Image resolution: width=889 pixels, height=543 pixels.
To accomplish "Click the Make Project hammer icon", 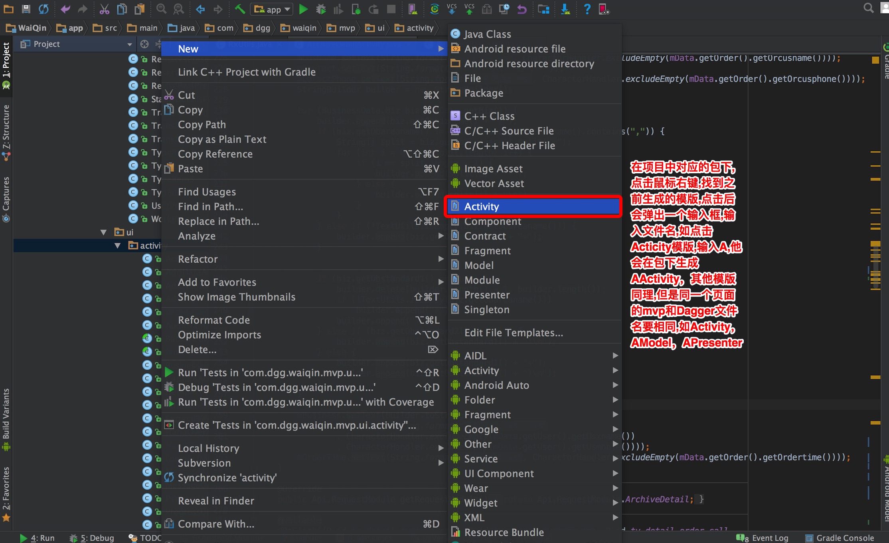I will pyautogui.click(x=240, y=9).
